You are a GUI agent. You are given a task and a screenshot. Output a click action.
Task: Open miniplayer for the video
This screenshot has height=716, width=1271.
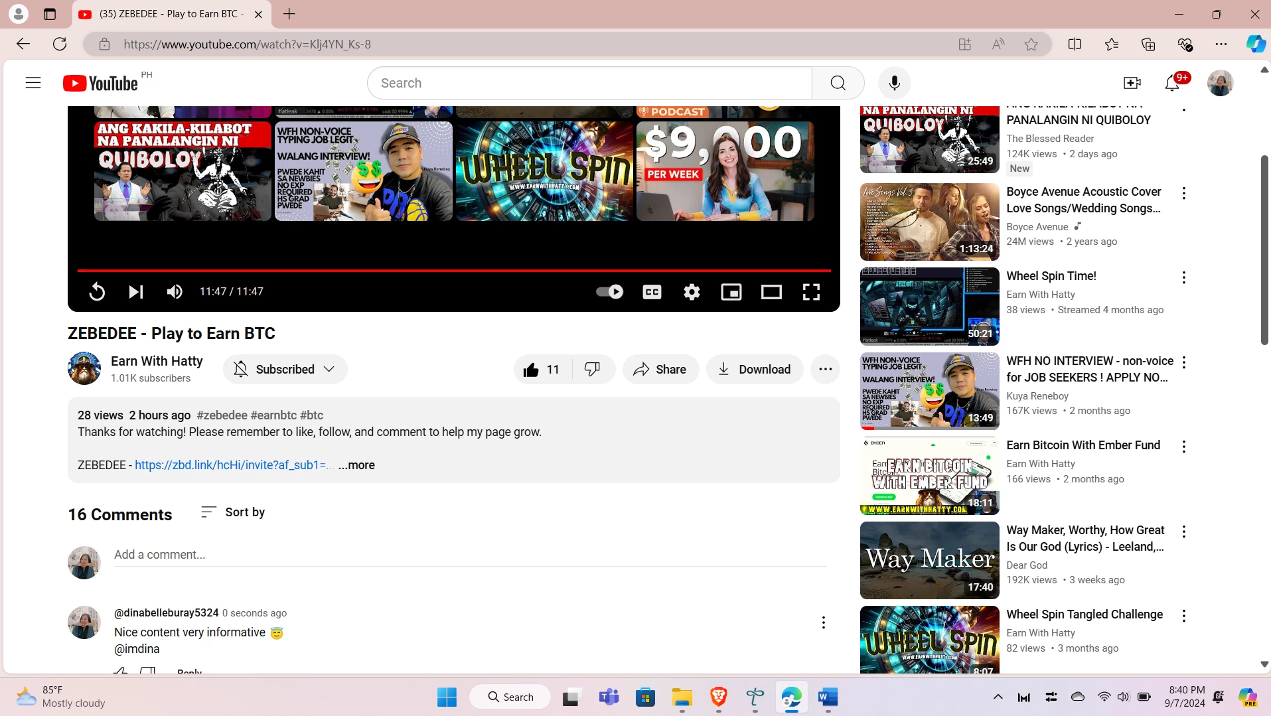pos(731,292)
